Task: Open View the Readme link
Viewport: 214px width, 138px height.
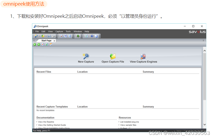Action: pos(46,122)
